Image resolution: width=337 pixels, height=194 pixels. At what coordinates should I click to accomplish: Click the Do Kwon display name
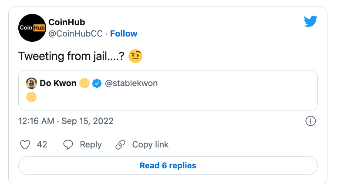point(58,83)
